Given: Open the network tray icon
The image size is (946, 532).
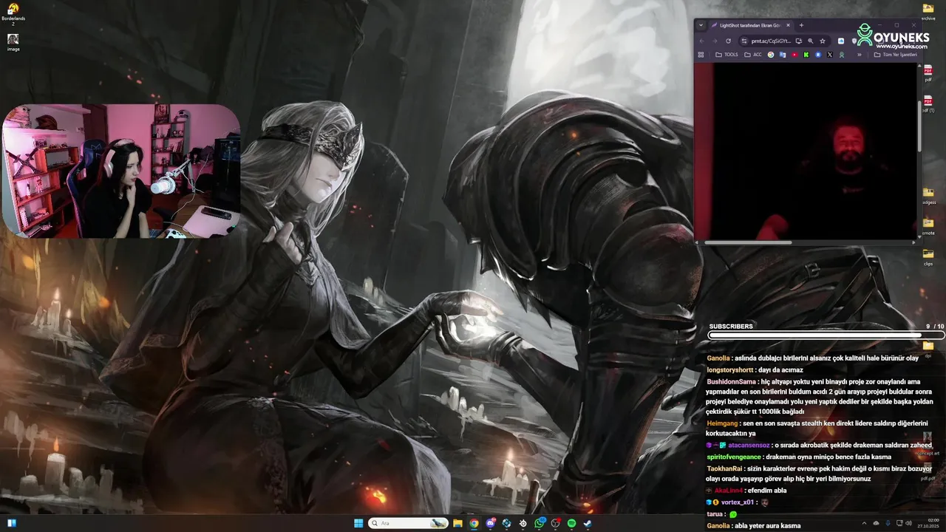Looking at the screenshot, I should click(899, 523).
